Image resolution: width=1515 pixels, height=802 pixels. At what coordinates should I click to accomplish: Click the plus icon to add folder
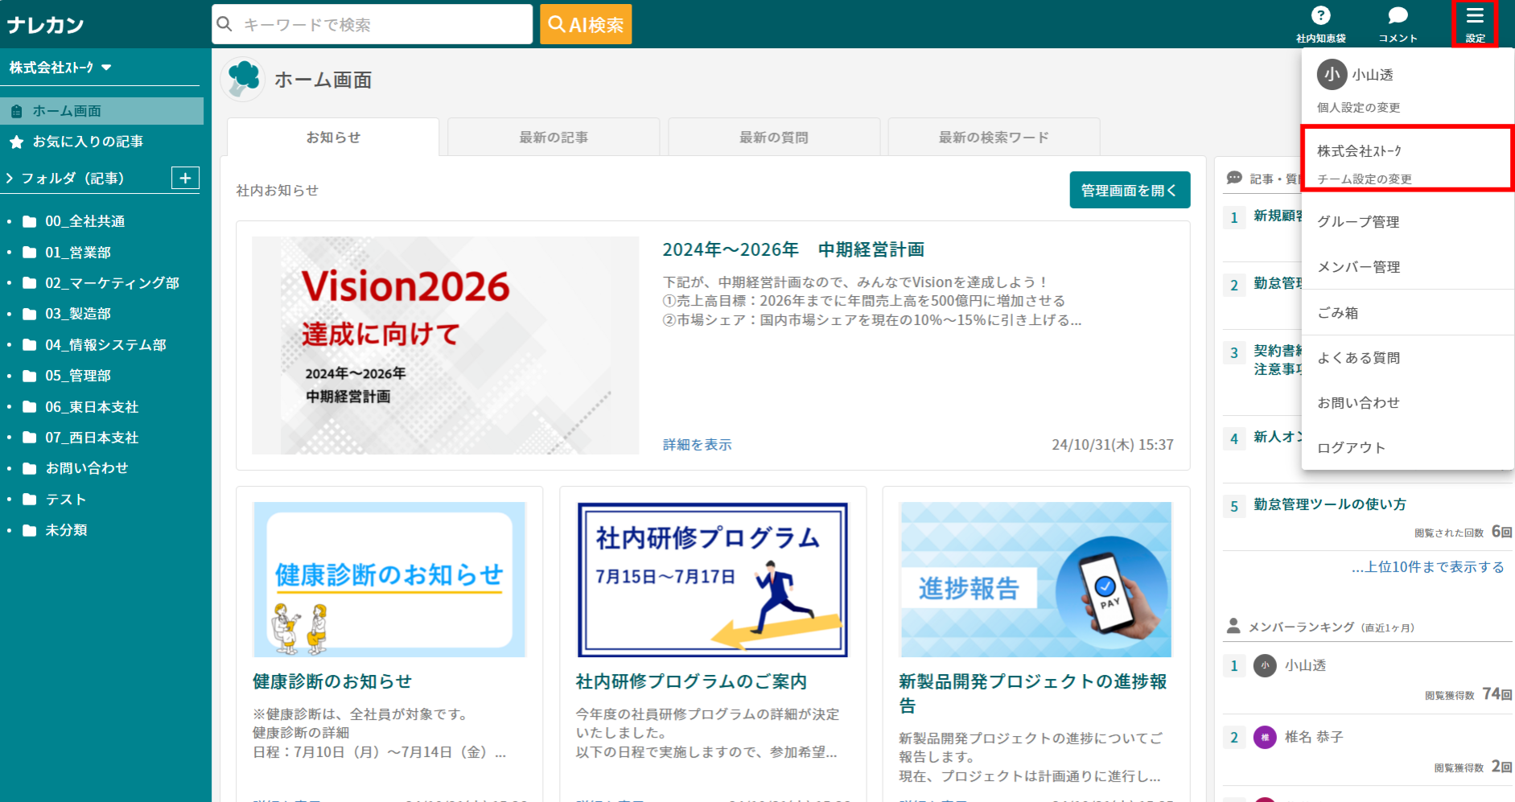tap(185, 178)
